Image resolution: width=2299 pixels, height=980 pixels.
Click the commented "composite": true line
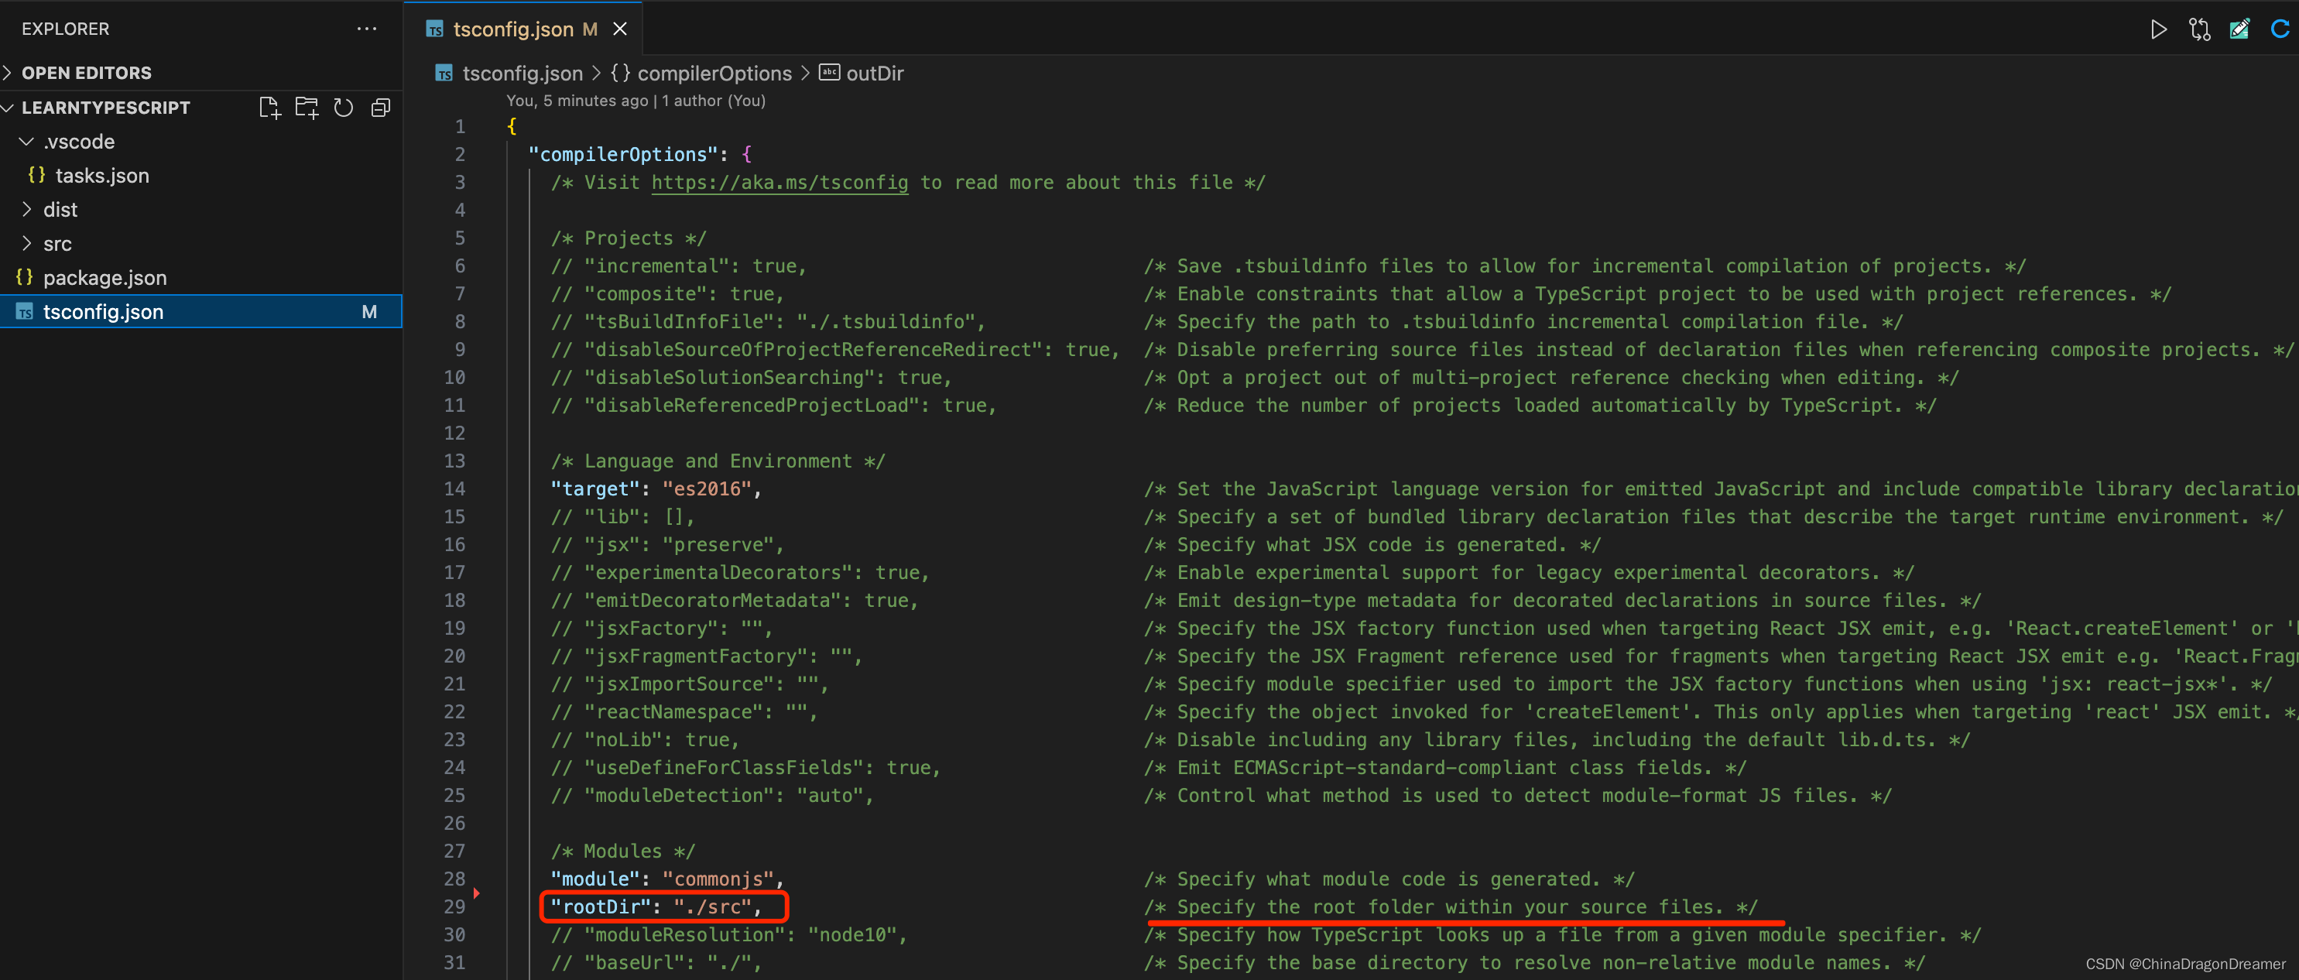click(x=667, y=293)
